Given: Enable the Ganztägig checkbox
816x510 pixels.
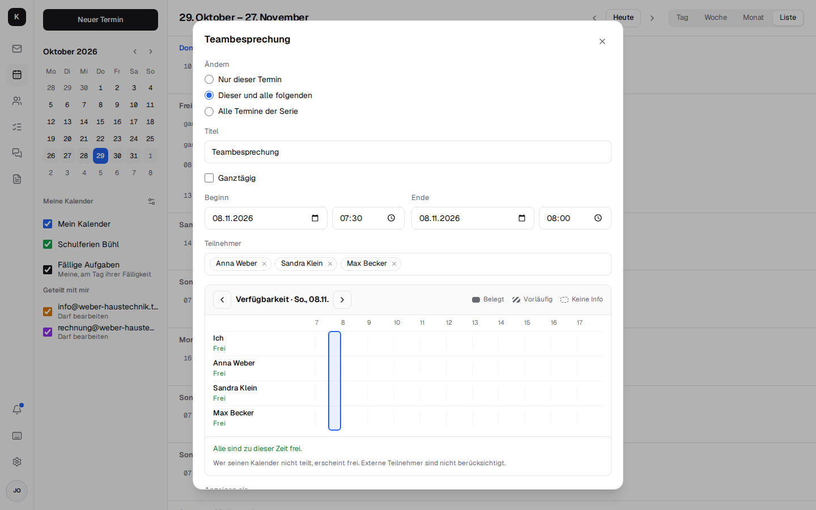Looking at the screenshot, I should point(209,178).
